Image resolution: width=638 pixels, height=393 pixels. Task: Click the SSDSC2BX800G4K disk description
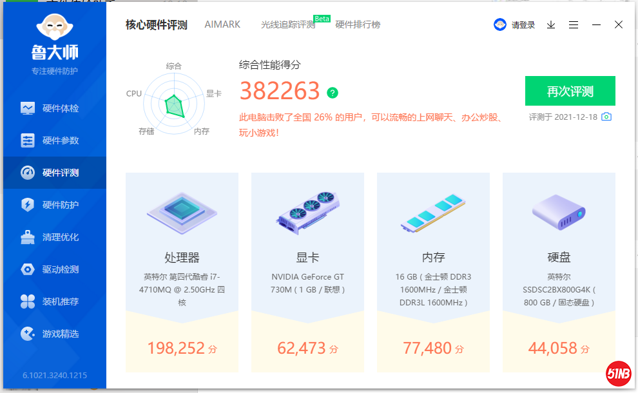[559, 290]
